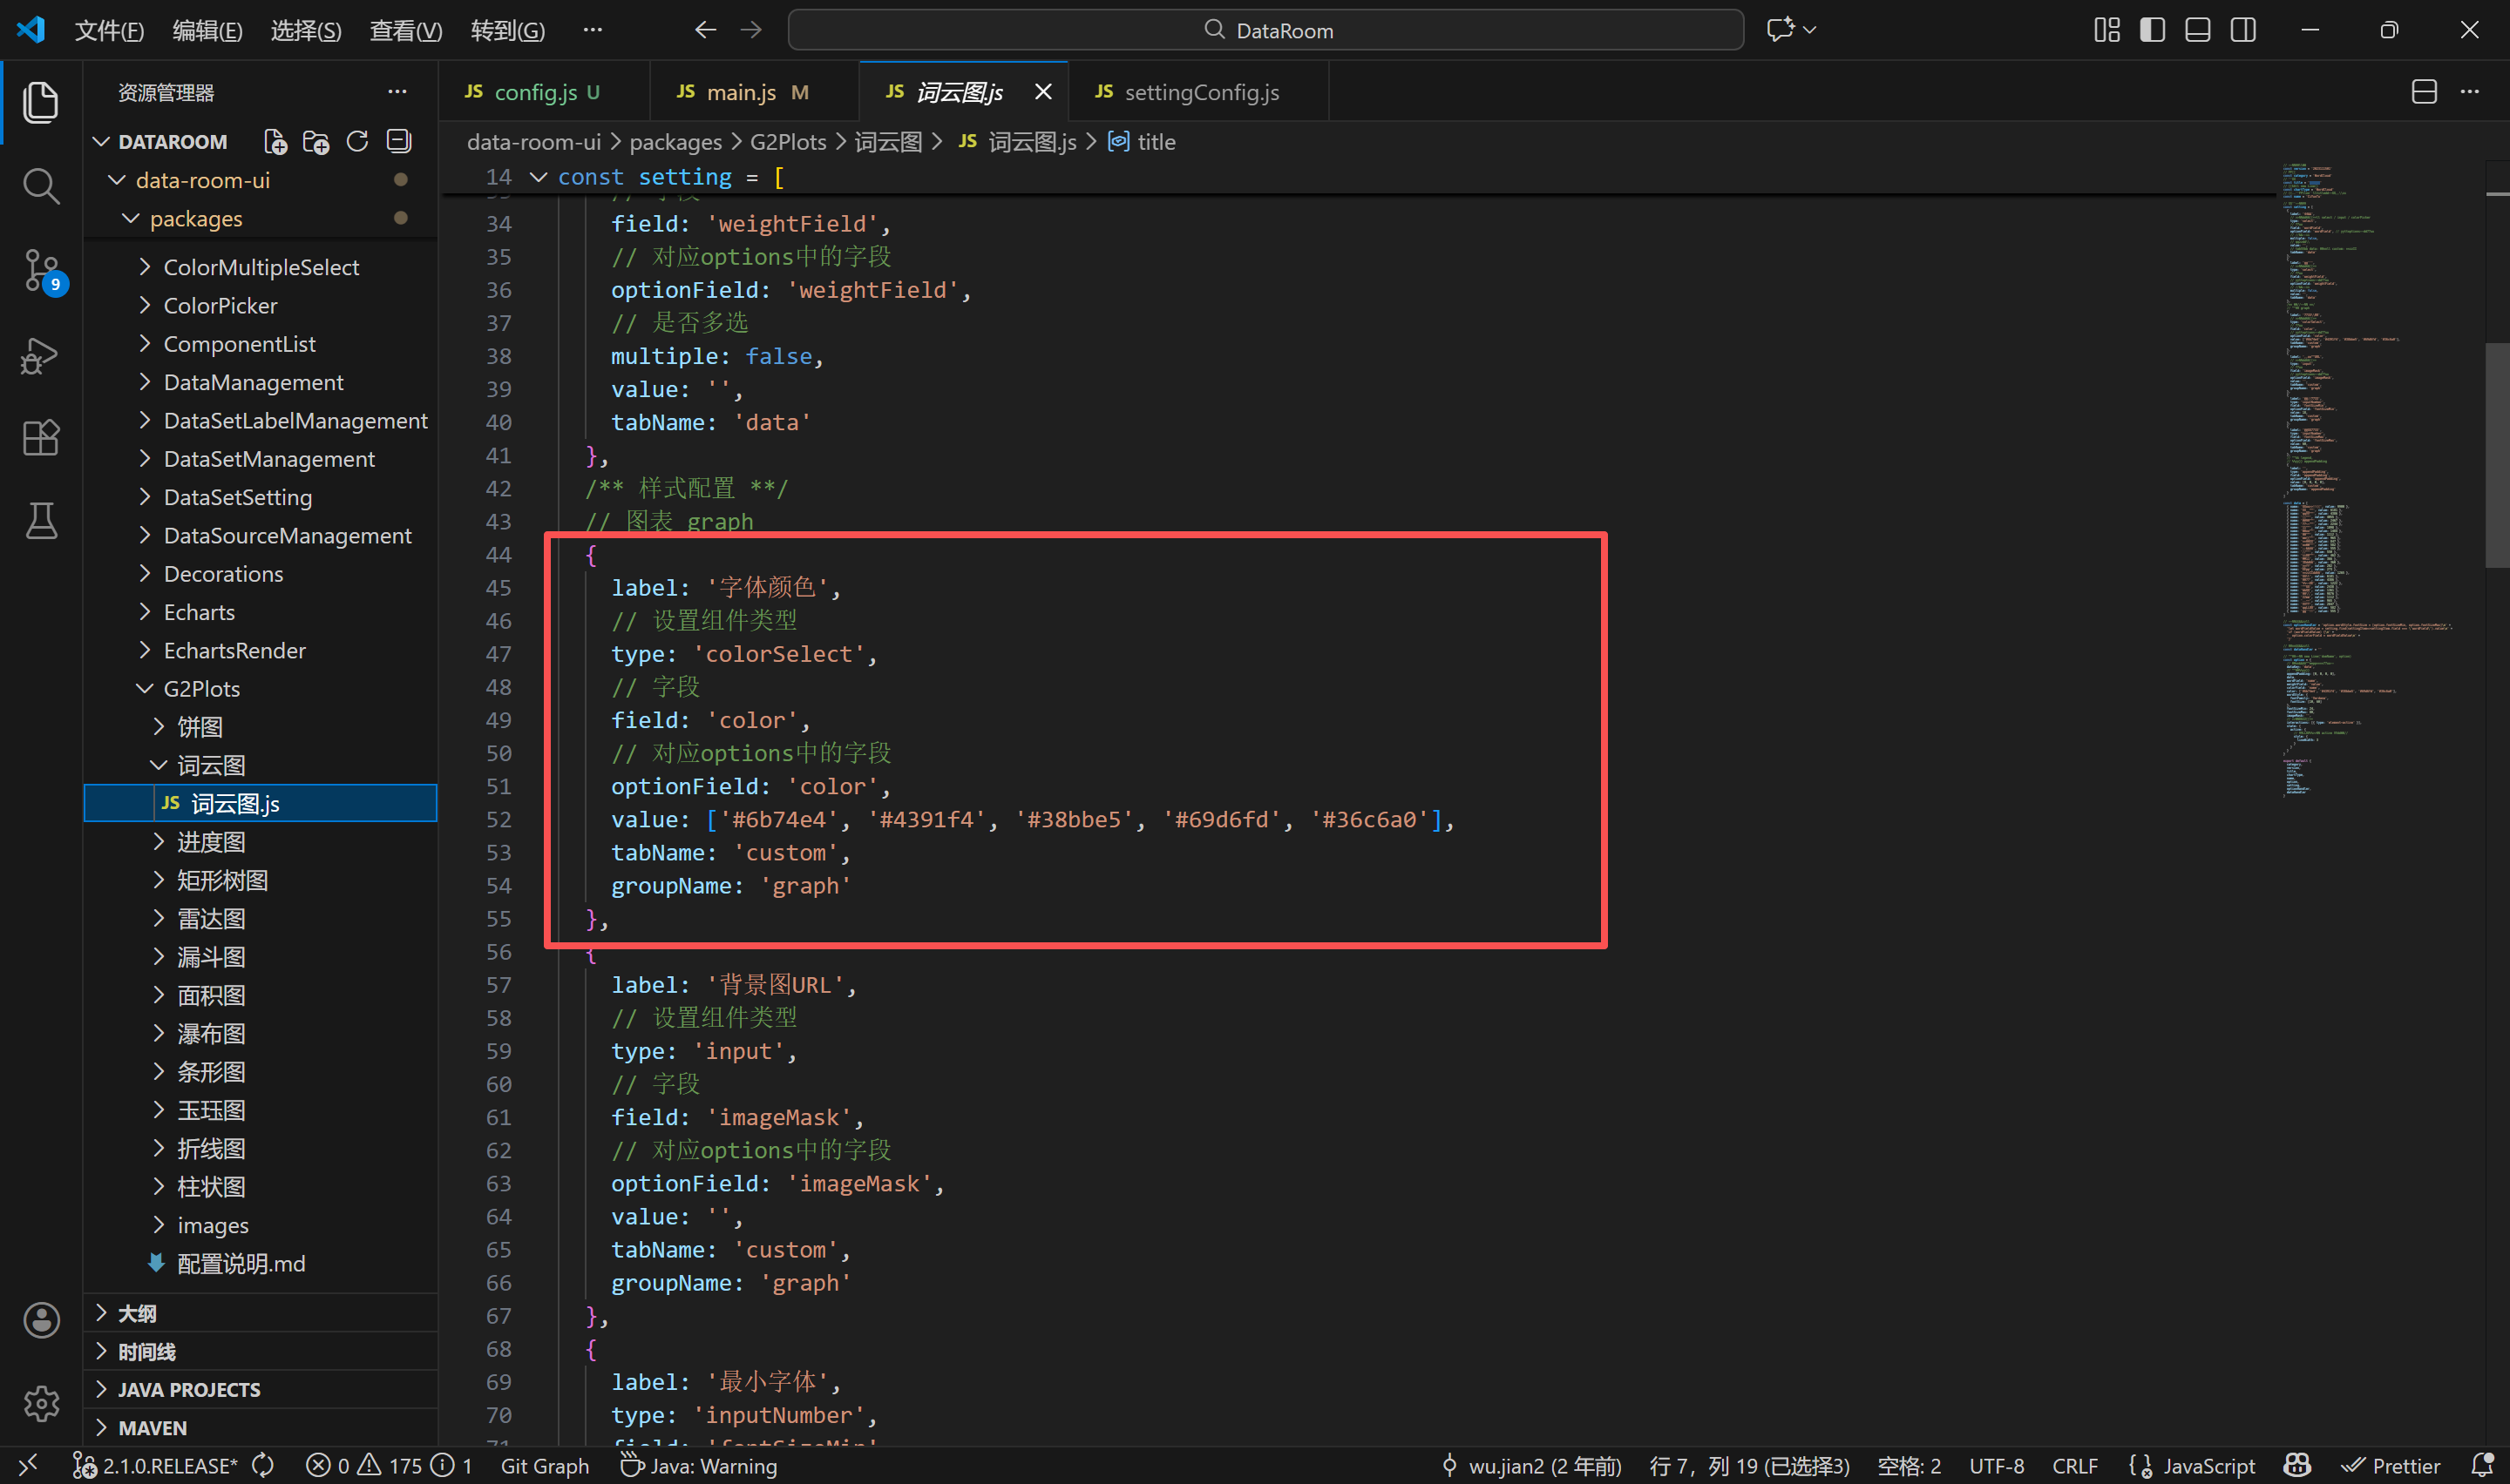Refresh the explorer file tree
2510x1484 pixels.
[357, 142]
